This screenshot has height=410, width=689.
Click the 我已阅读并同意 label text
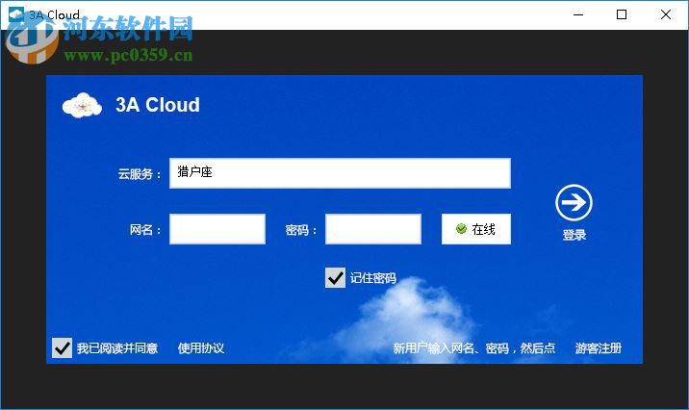click(117, 348)
